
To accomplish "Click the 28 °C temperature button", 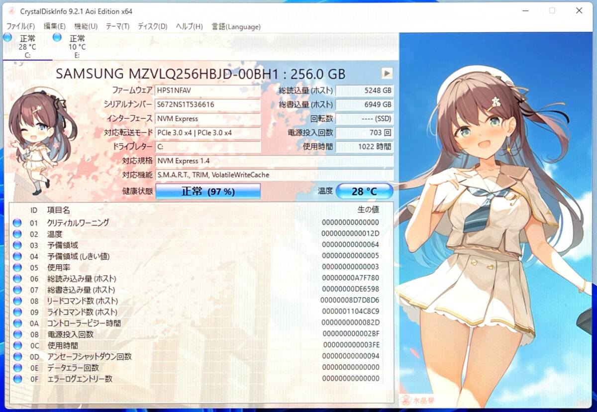I will click(364, 191).
